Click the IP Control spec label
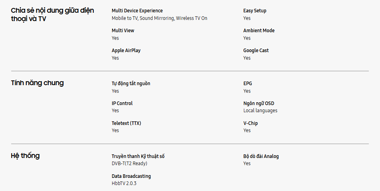380x191 pixels. (122, 103)
